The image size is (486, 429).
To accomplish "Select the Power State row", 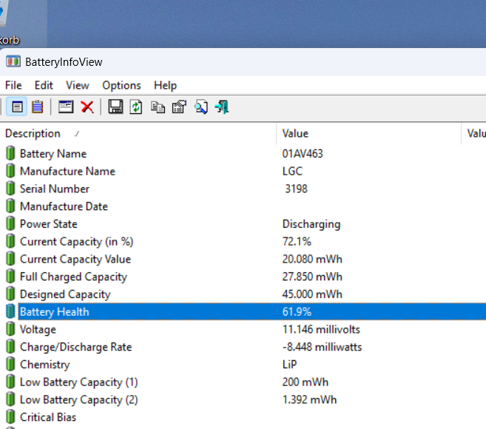I will [243, 224].
